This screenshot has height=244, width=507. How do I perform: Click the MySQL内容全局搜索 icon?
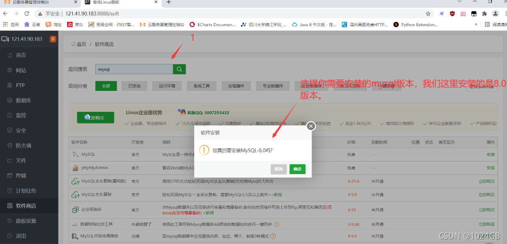tap(75, 236)
